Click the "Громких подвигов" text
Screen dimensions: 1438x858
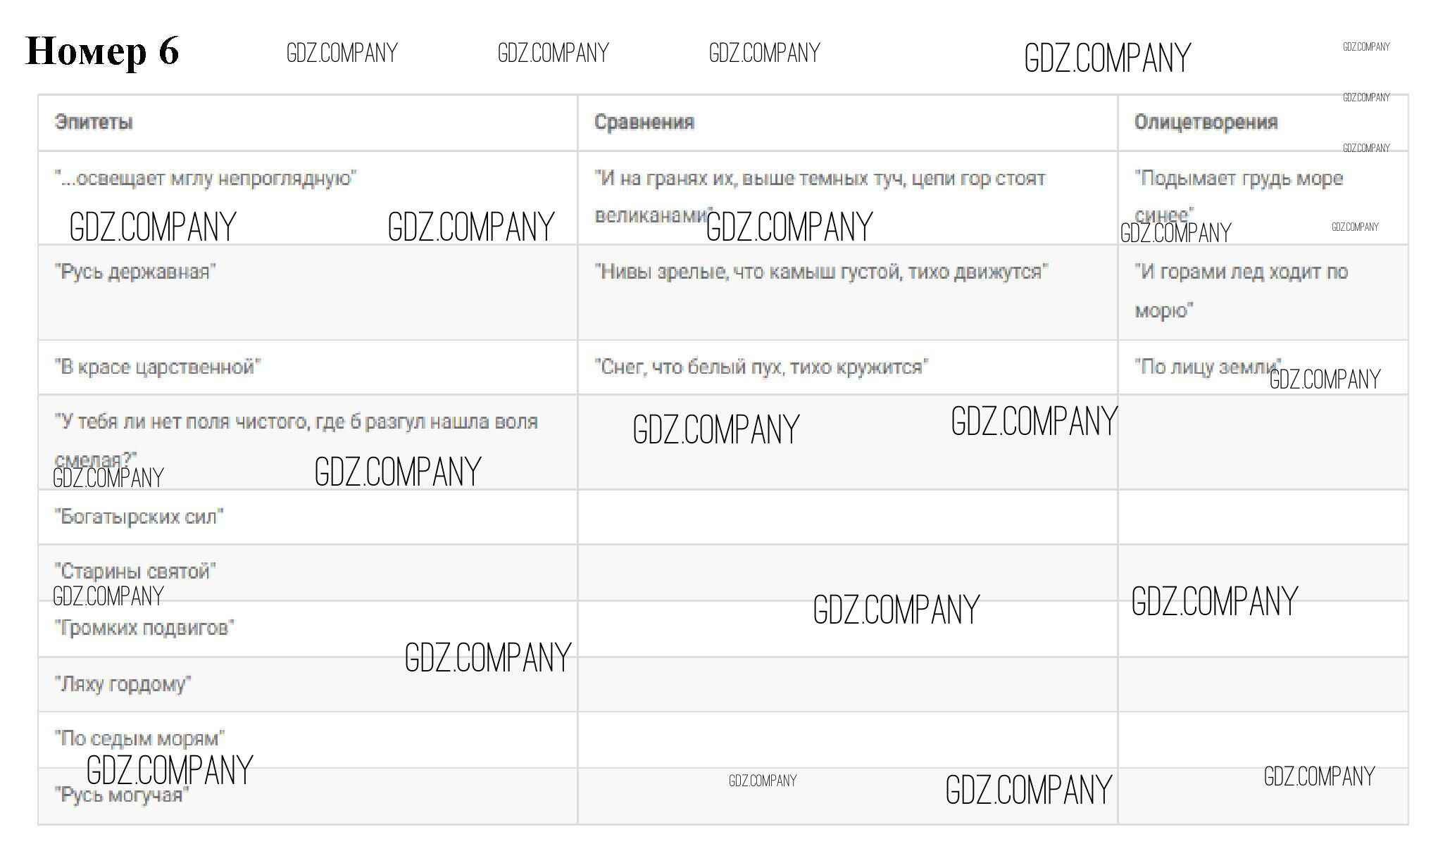(x=144, y=628)
